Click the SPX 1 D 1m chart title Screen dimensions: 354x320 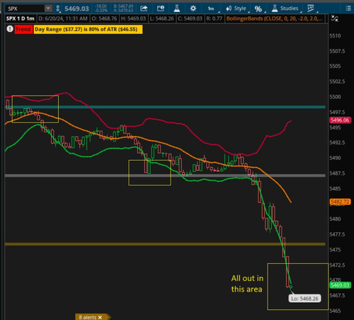click(21, 18)
